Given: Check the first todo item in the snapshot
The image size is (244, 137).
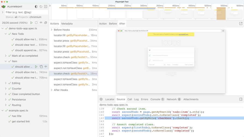Looking at the screenshot, I should [150, 55].
